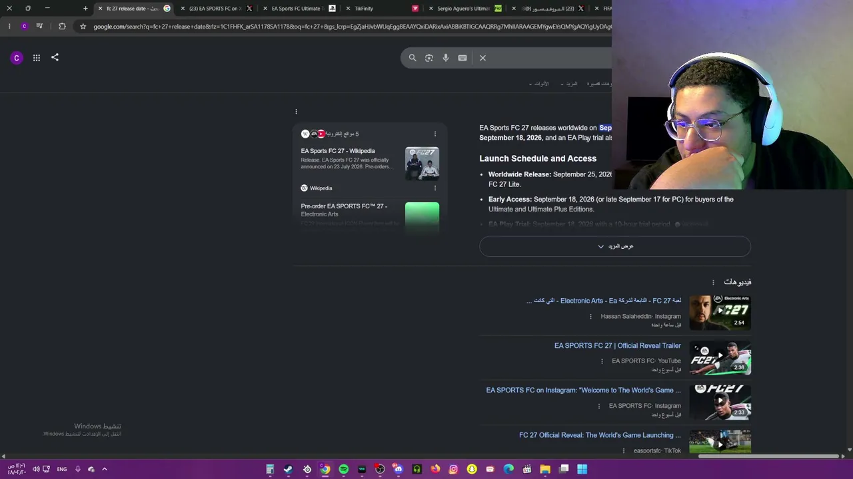
Task: Open options for the EA SPORTS FC Instagram video
Action: coord(599,406)
